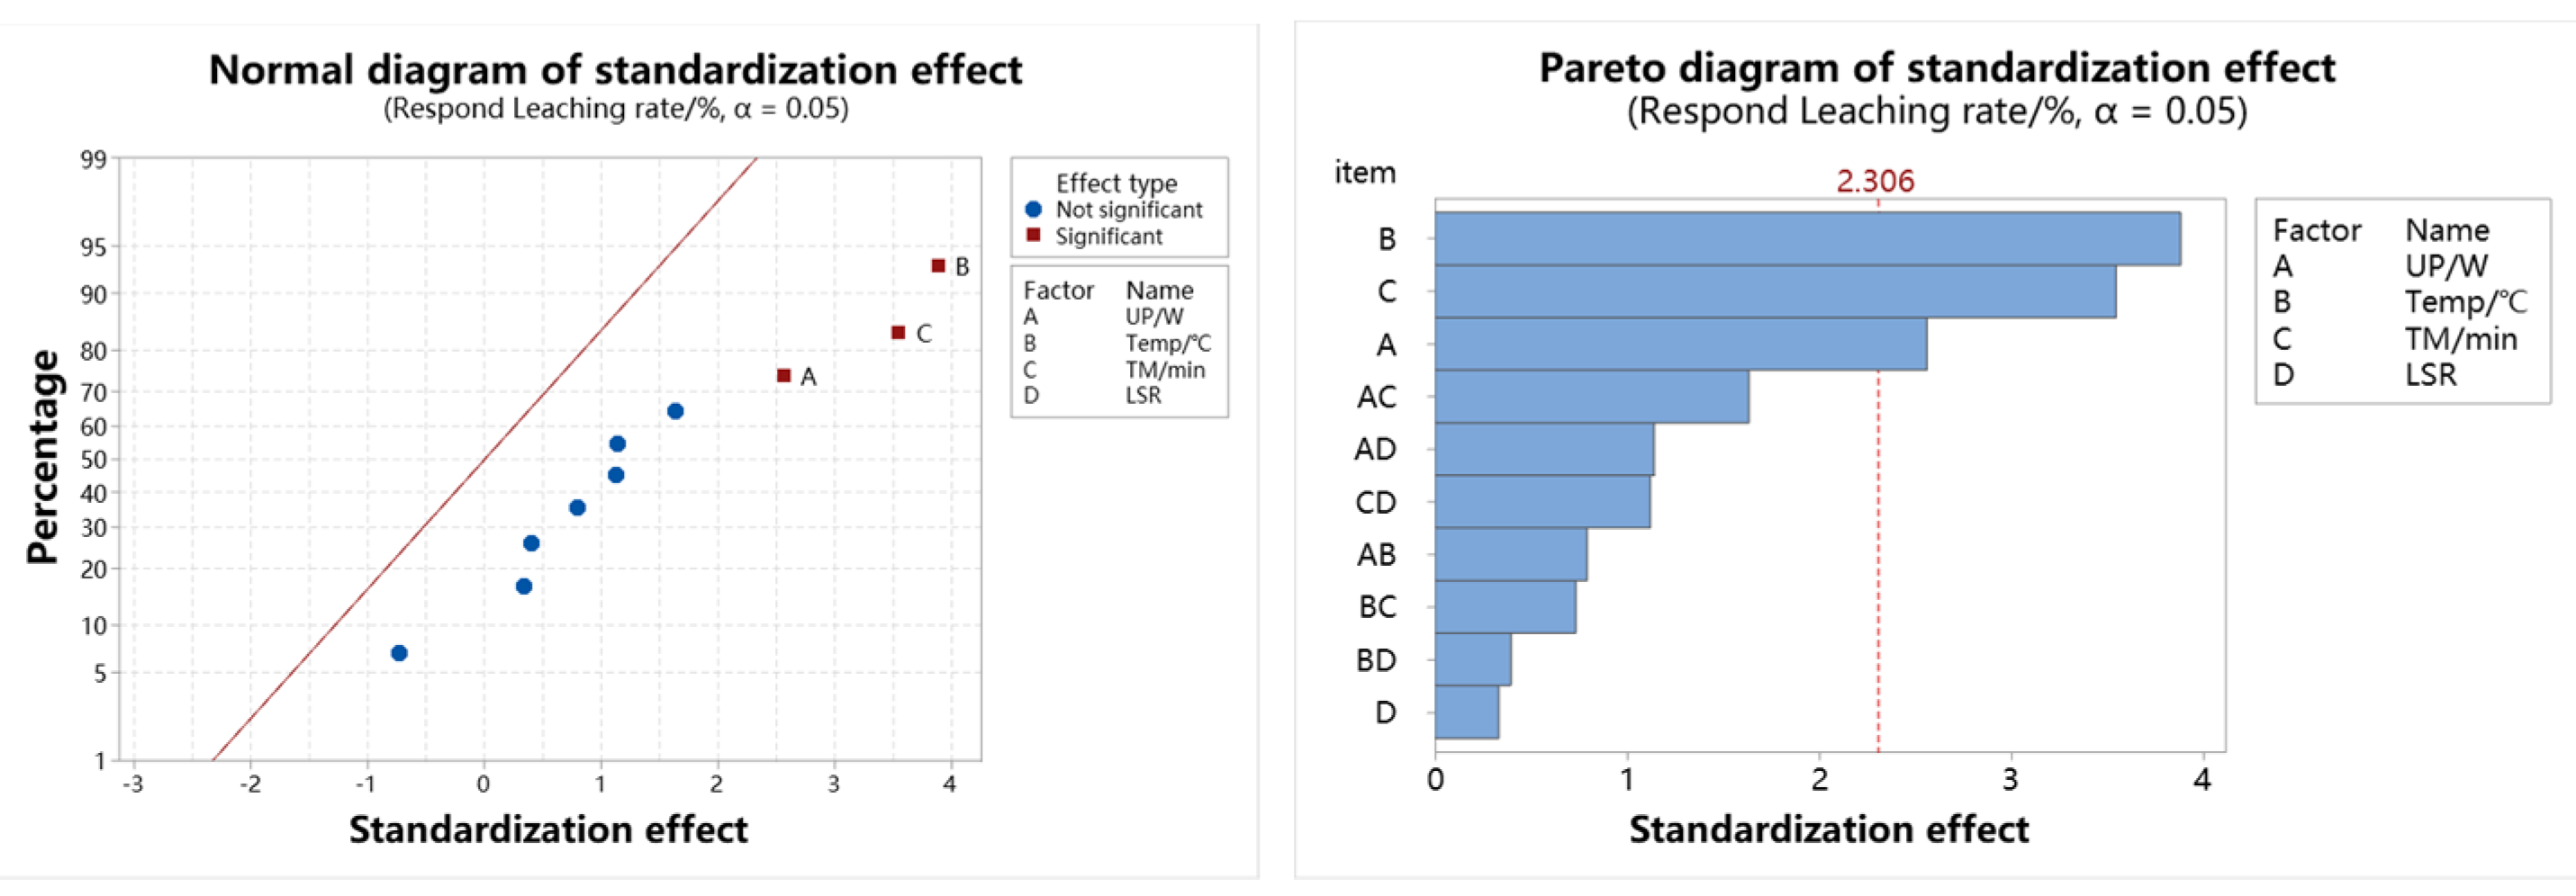Select the lowest blue point on normal plot
Viewport: 2576px width, 896px height.
click(x=399, y=653)
